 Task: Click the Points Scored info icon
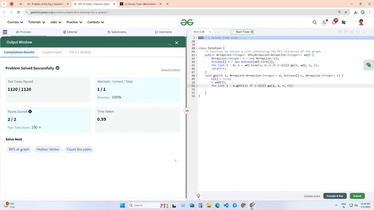30,111
